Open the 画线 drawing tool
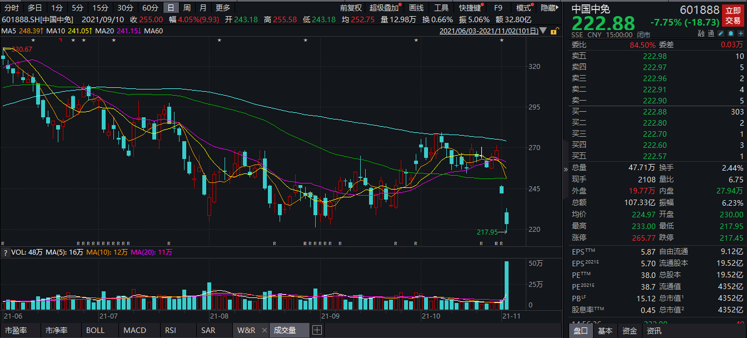Image resolution: width=747 pixels, height=338 pixels. 416,8
